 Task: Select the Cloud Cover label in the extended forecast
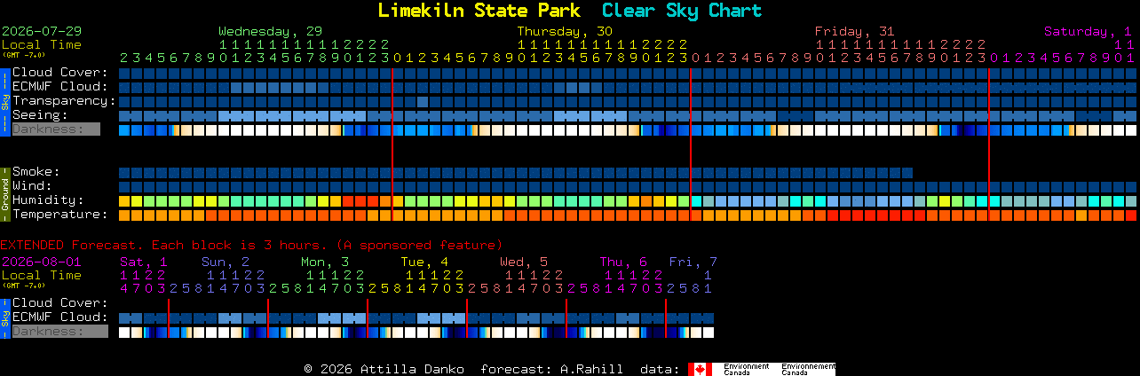[x=60, y=303]
